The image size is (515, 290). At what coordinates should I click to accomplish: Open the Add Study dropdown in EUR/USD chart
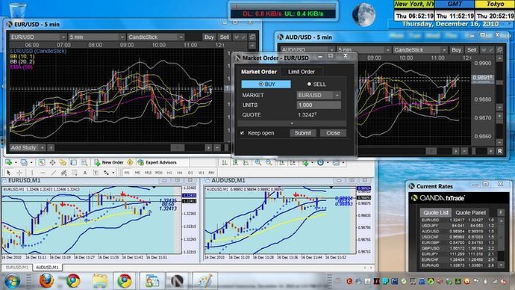tap(27, 148)
